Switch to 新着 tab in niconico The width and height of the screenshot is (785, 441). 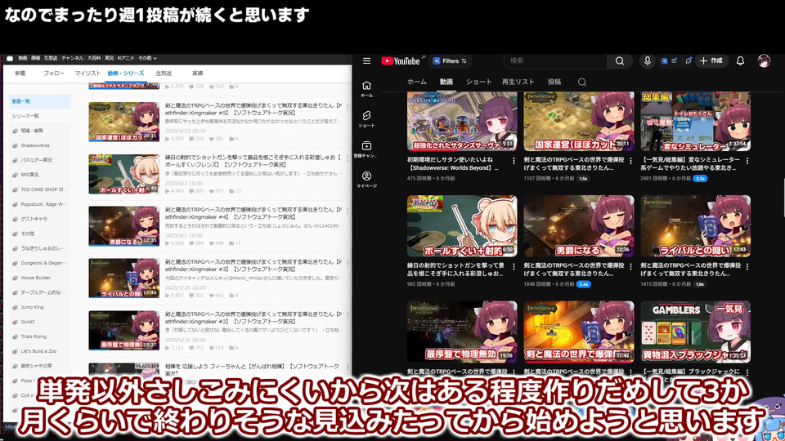pos(20,73)
